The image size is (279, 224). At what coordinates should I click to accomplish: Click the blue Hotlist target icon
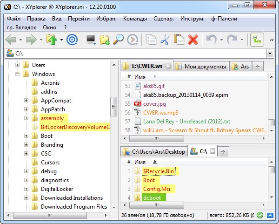72,40
